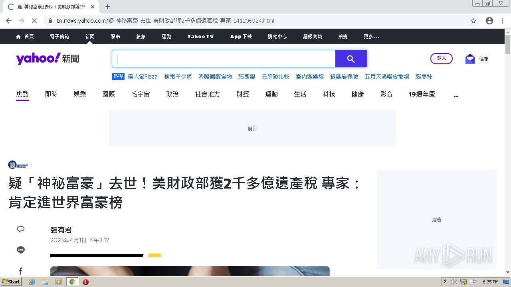Screen dimensions: 511x287
Task: Click the Chrome taskbar icon
Action: click(x=72, y=282)
